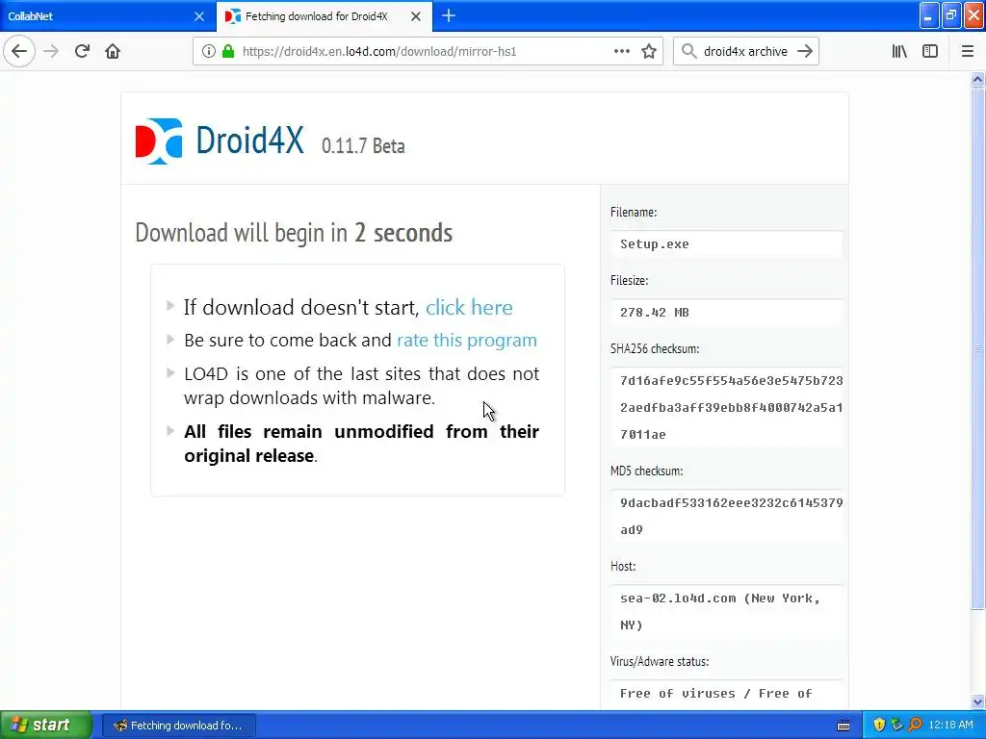Click the MD5 checksum value

tap(726, 516)
